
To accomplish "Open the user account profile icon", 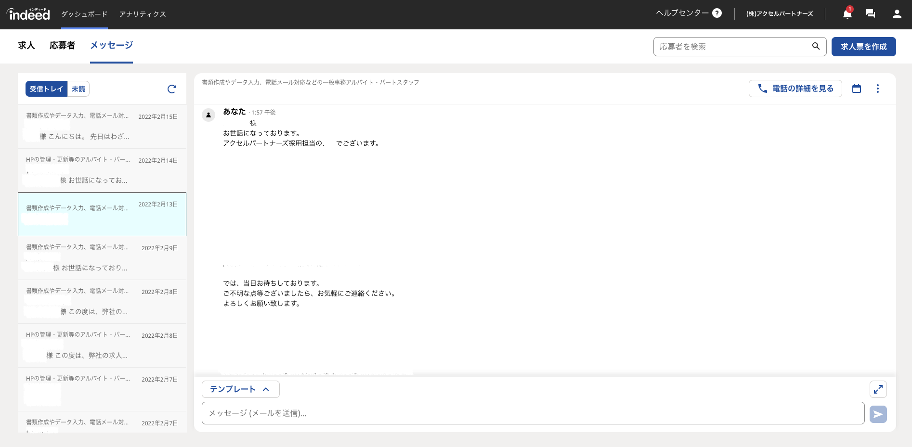I will click(896, 14).
